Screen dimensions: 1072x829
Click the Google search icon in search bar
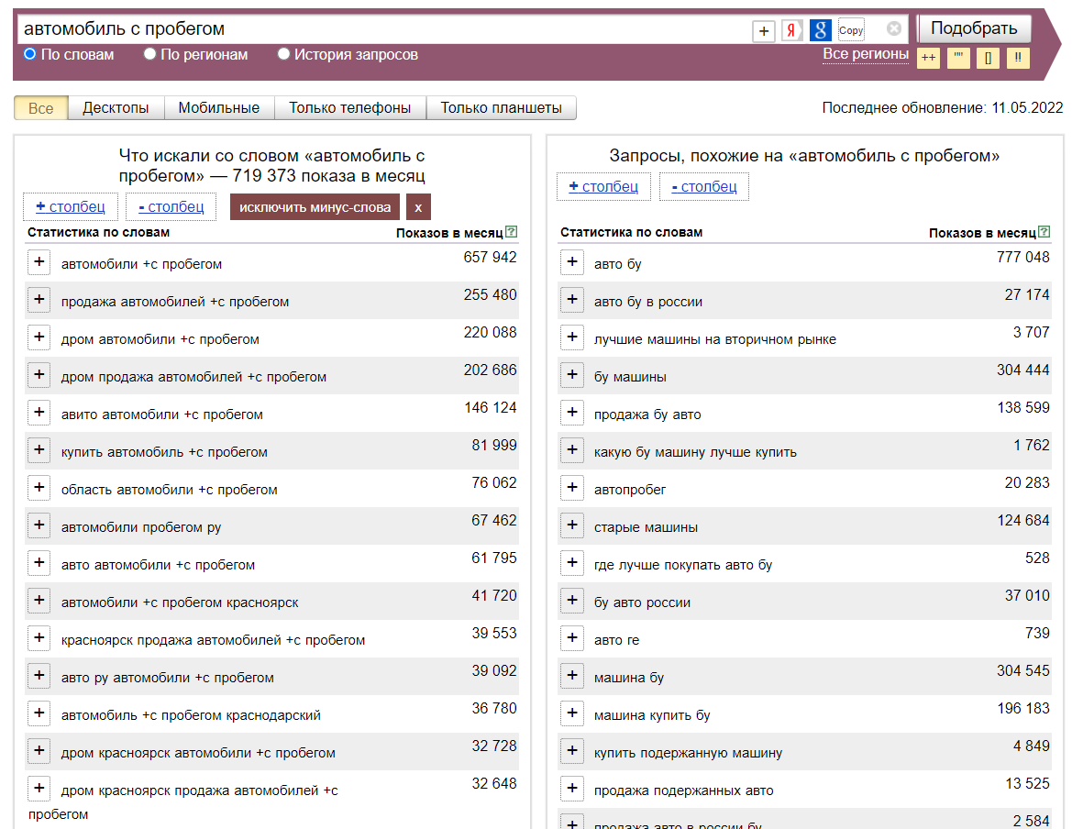click(821, 30)
